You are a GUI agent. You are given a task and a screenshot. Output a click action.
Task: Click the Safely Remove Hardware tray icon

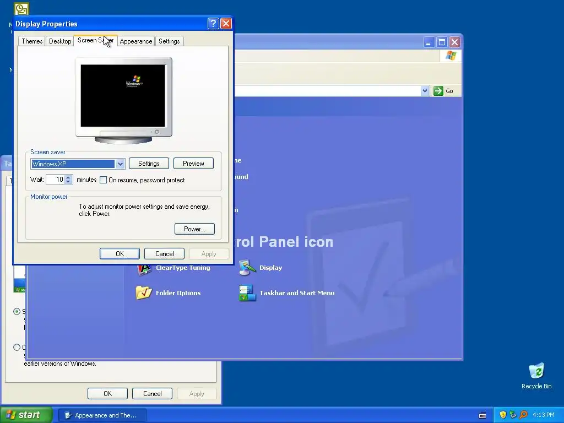[x=513, y=415]
